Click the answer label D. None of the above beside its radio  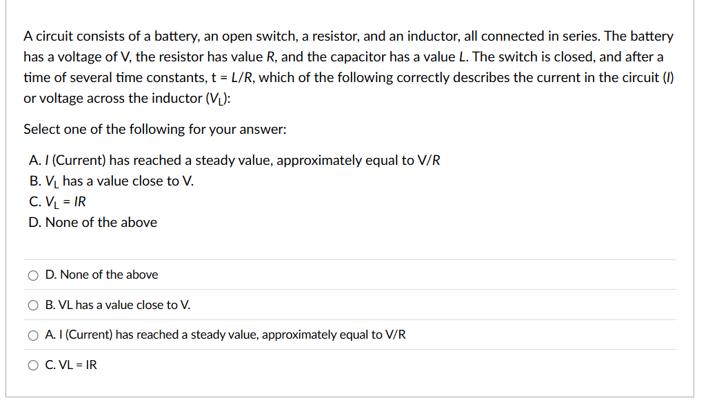click(x=101, y=275)
